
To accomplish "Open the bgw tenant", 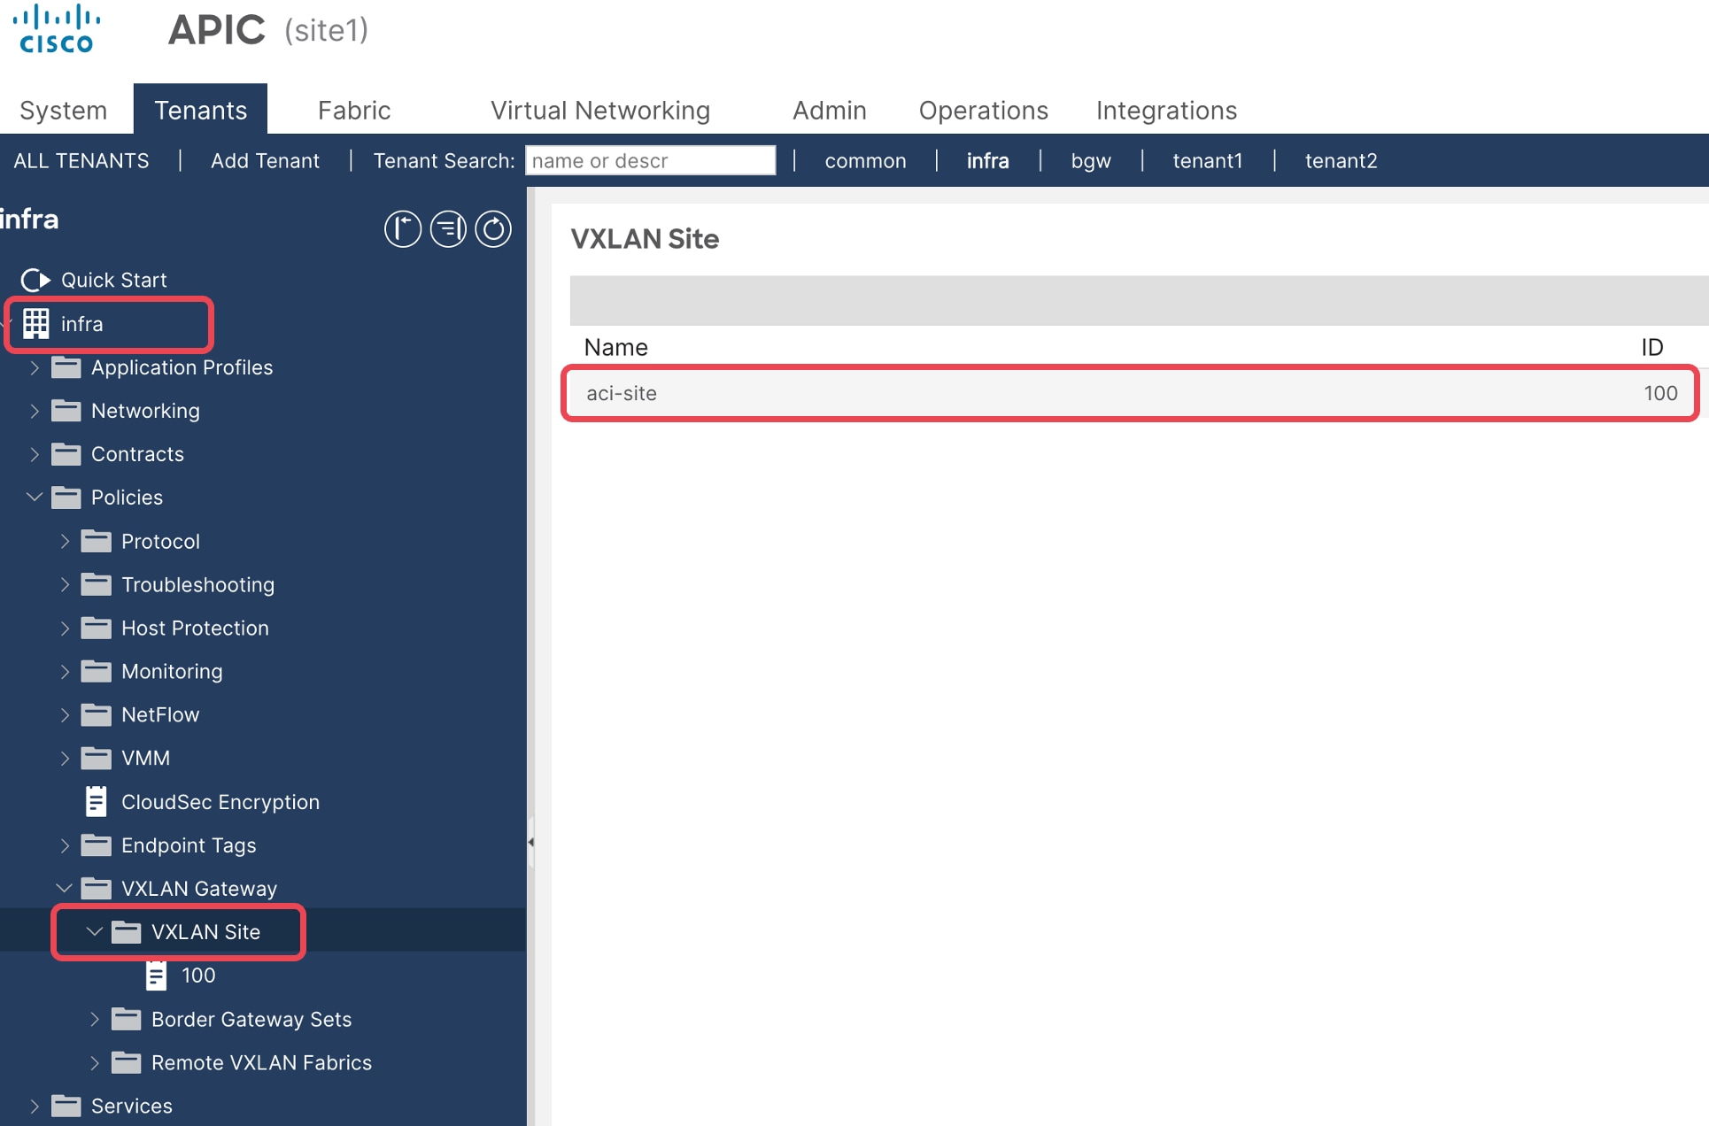I will [x=1091, y=160].
